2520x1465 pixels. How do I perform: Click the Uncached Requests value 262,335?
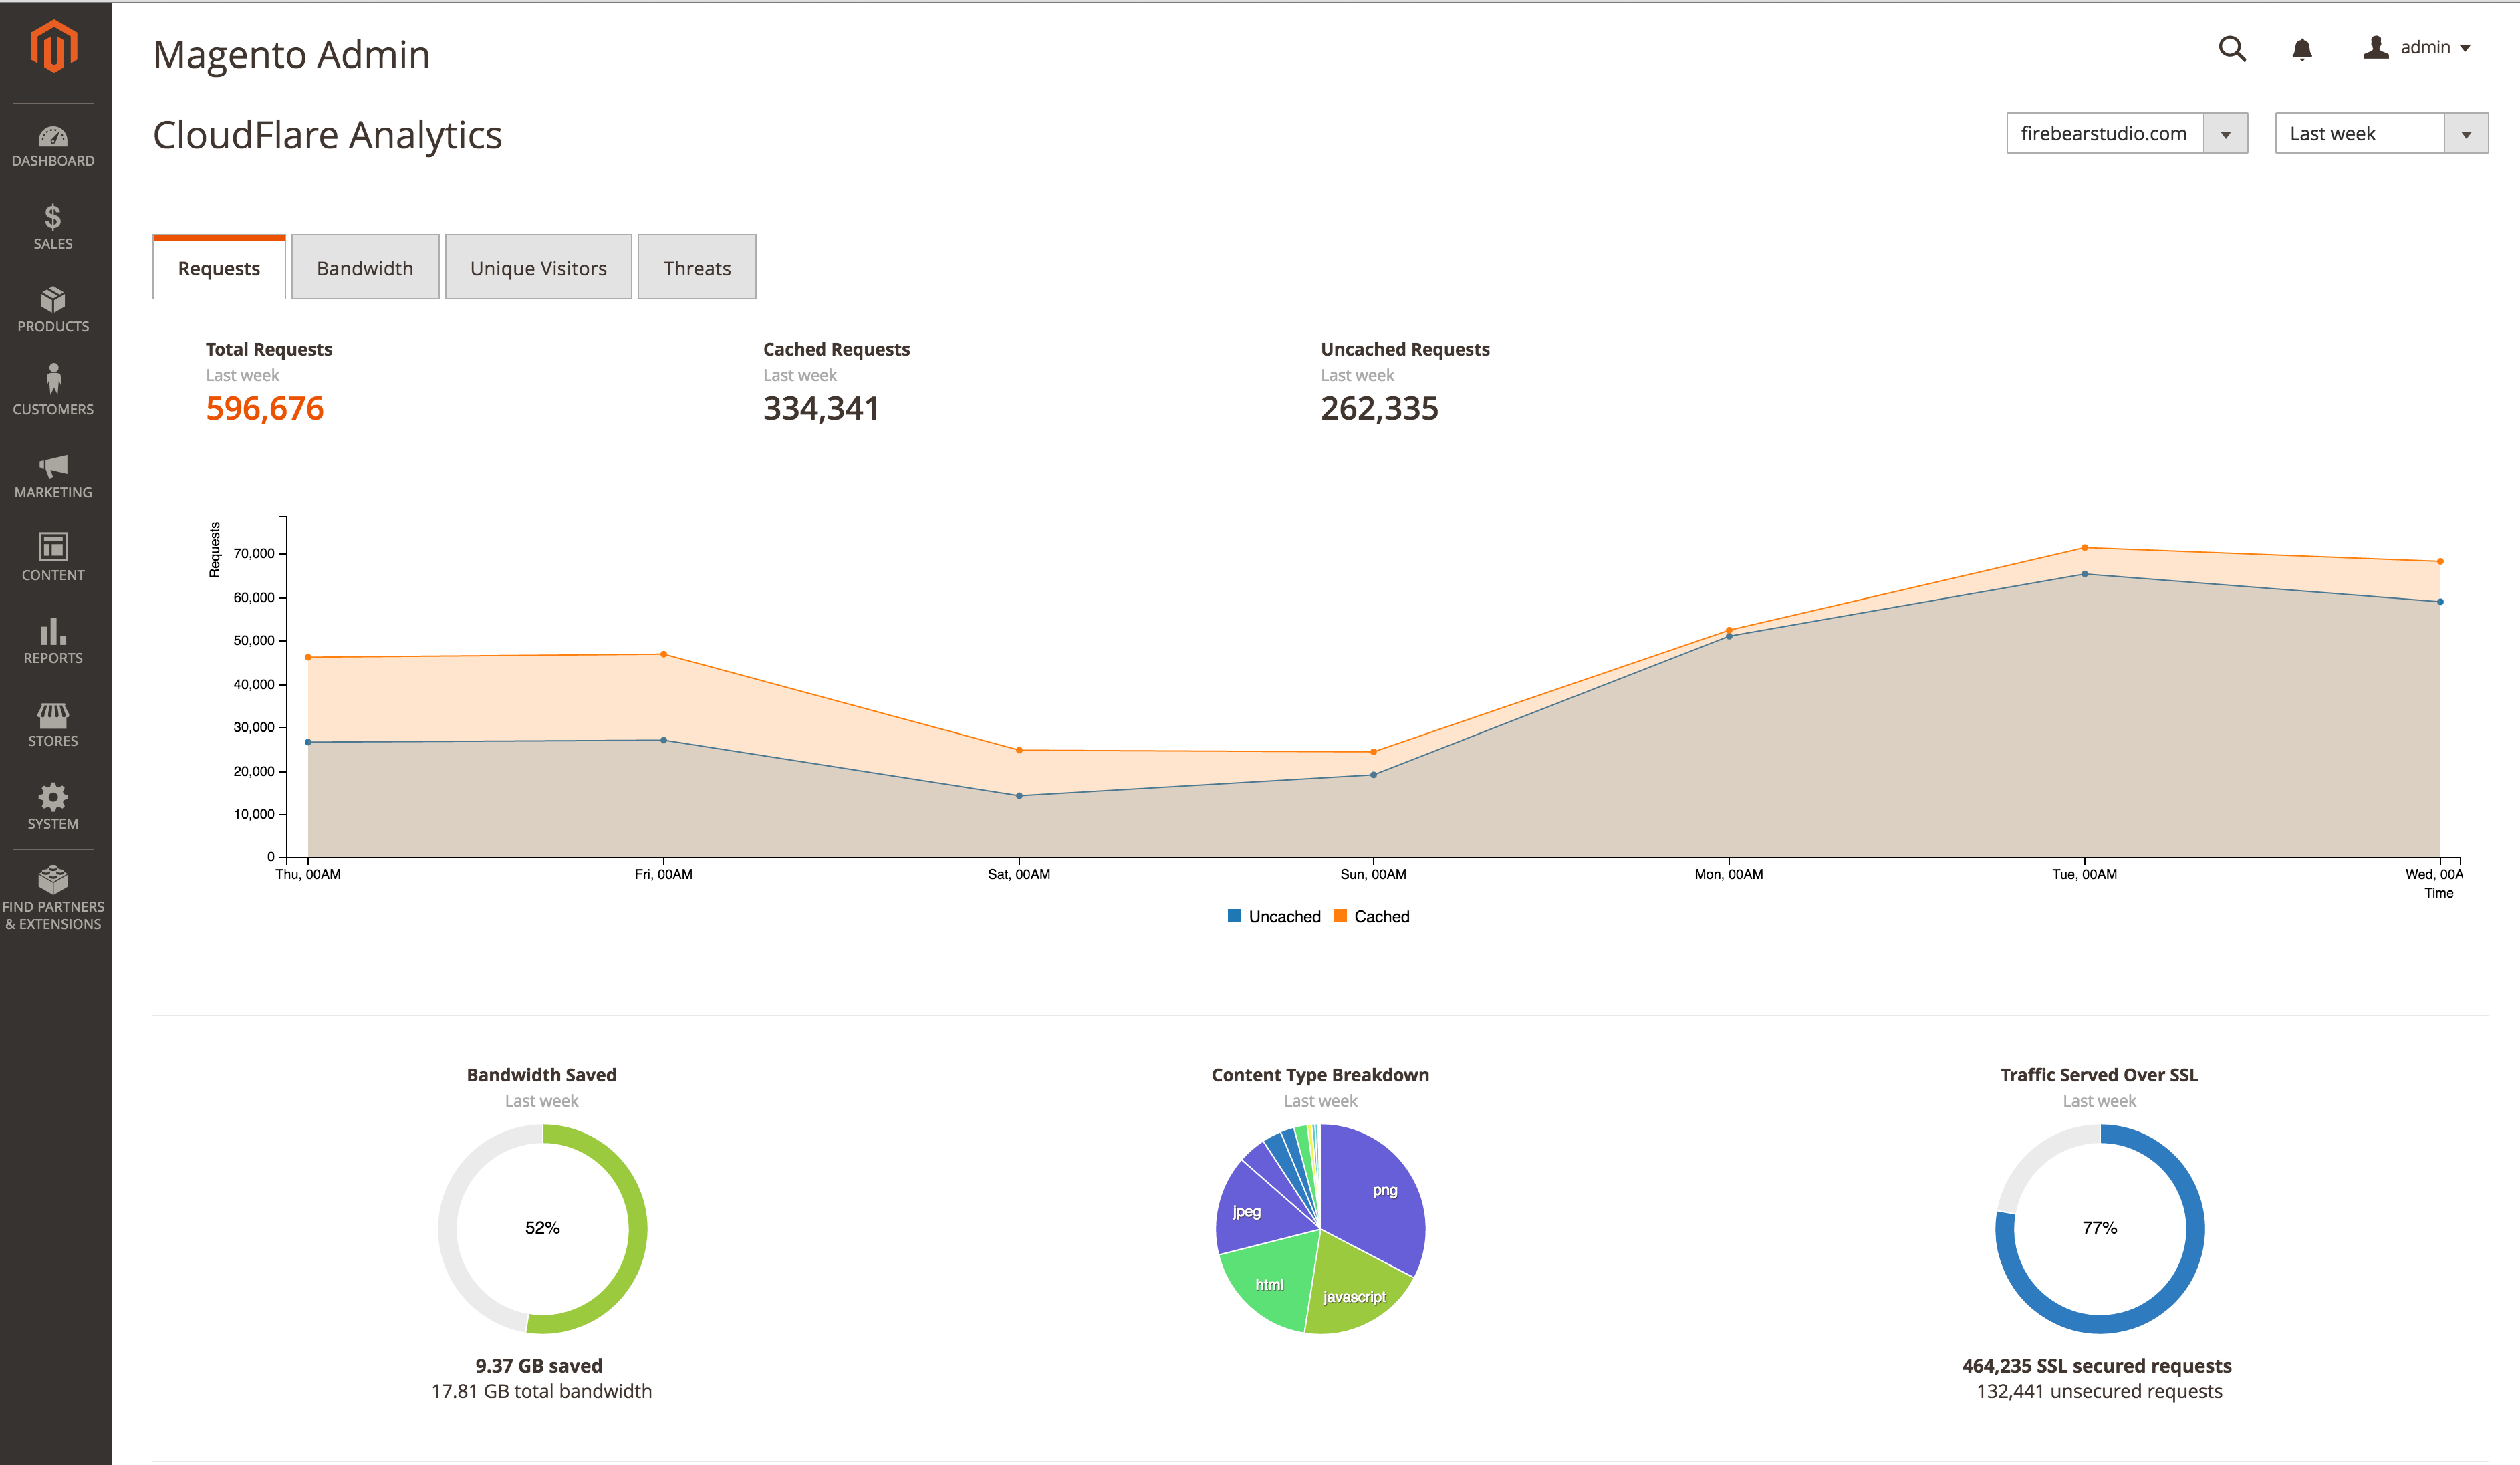(1379, 408)
